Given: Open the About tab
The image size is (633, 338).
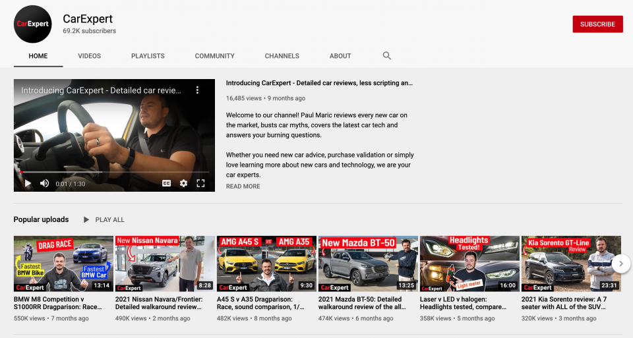Looking at the screenshot, I should point(340,56).
